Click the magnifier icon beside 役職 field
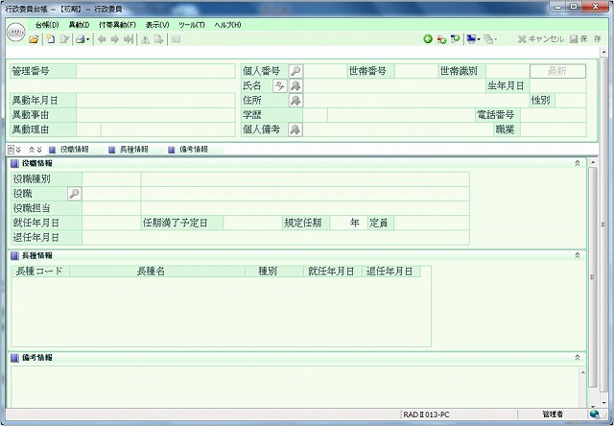 [73, 193]
